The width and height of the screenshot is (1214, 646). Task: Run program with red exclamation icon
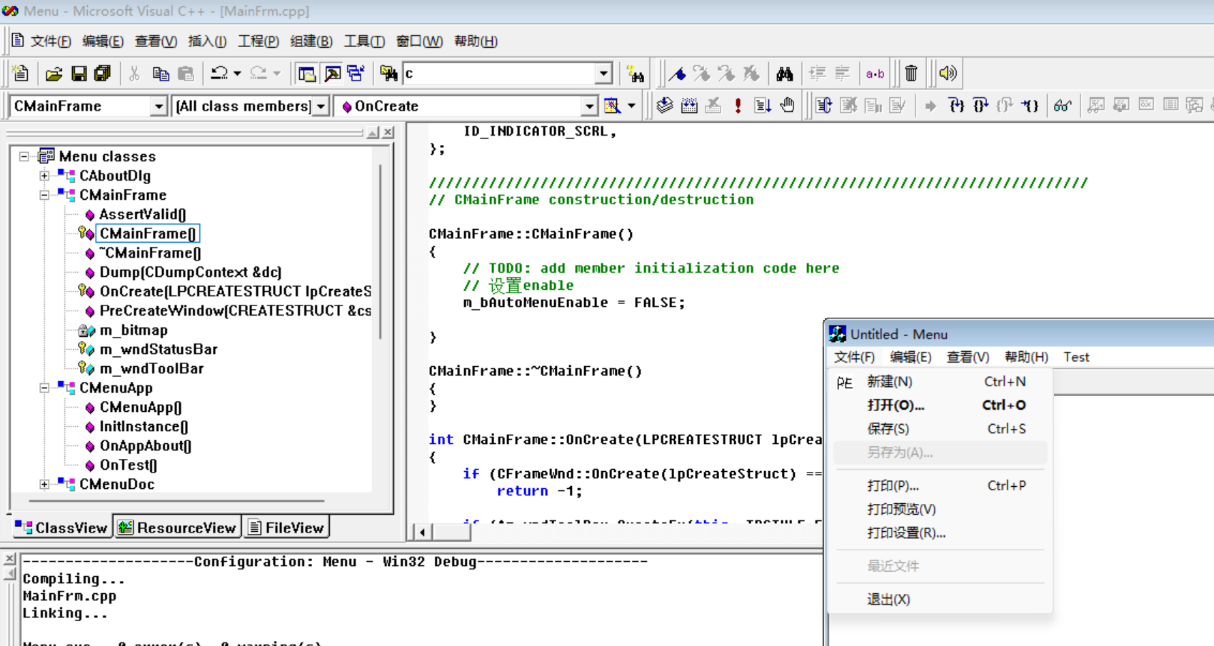[x=738, y=106]
